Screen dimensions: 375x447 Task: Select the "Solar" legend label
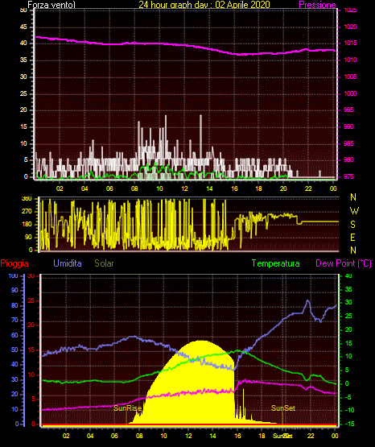pyautogui.click(x=105, y=263)
